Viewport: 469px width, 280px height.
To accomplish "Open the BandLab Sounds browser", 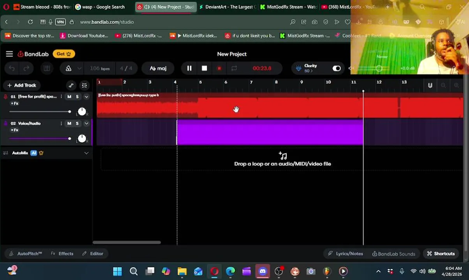I will tap(393, 254).
